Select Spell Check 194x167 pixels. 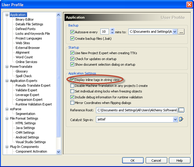(x=24, y=76)
